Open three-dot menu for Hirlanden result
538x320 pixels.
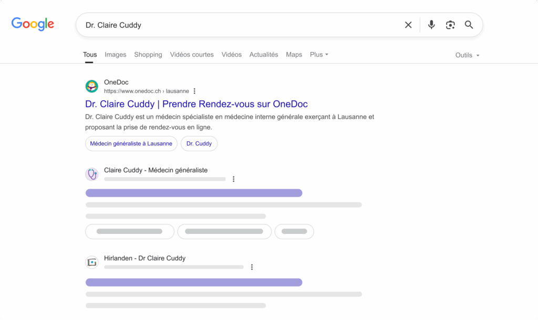coord(252,267)
